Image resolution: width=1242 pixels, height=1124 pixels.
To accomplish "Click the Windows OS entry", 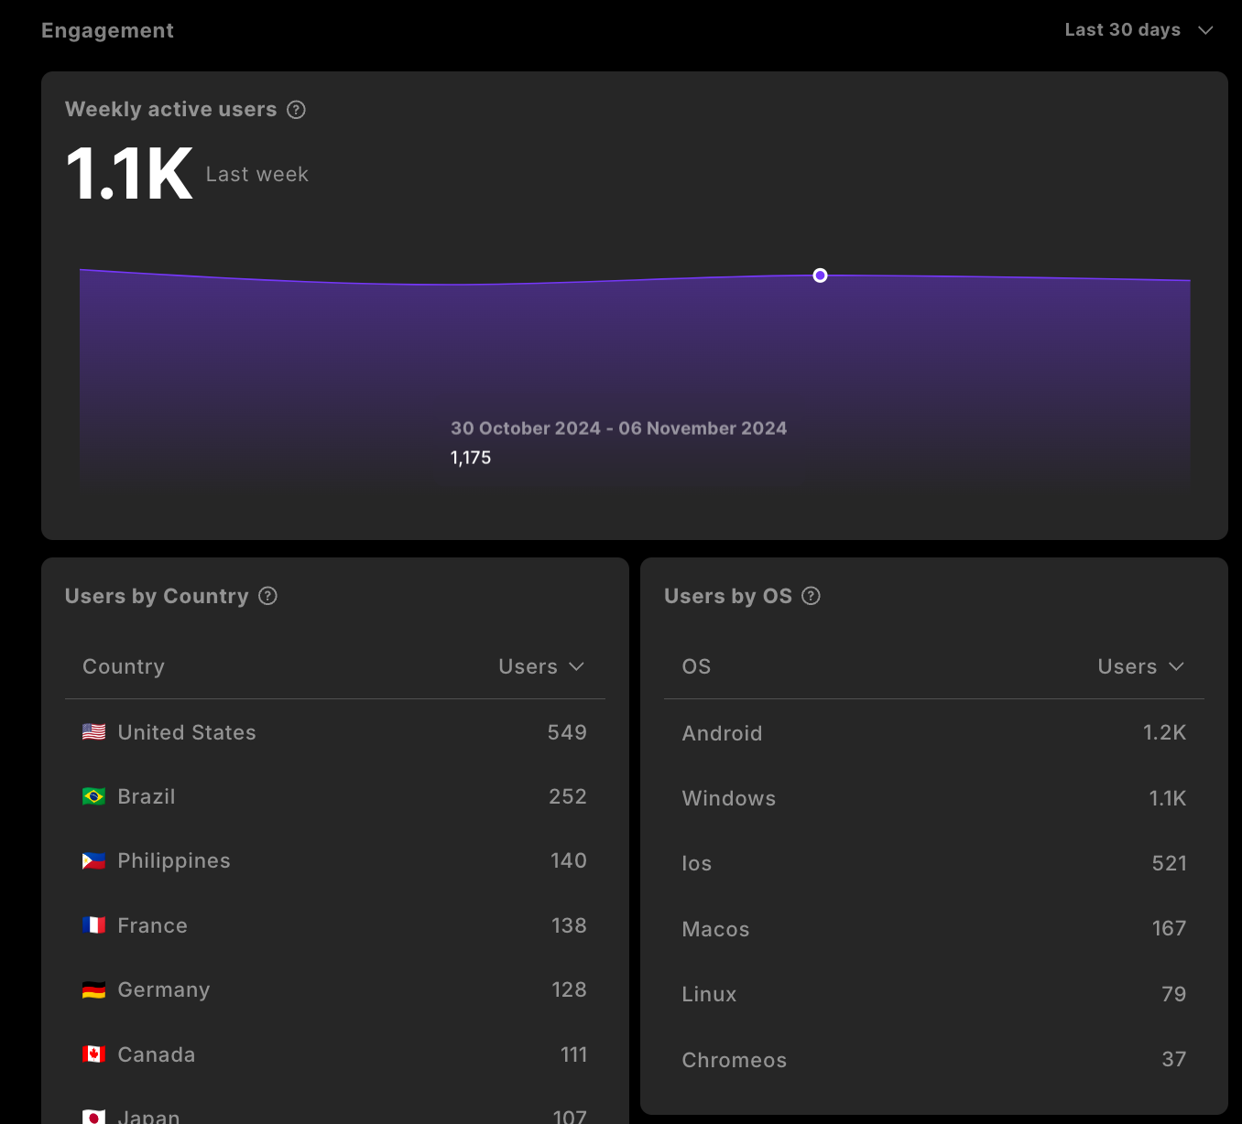I will coord(933,797).
